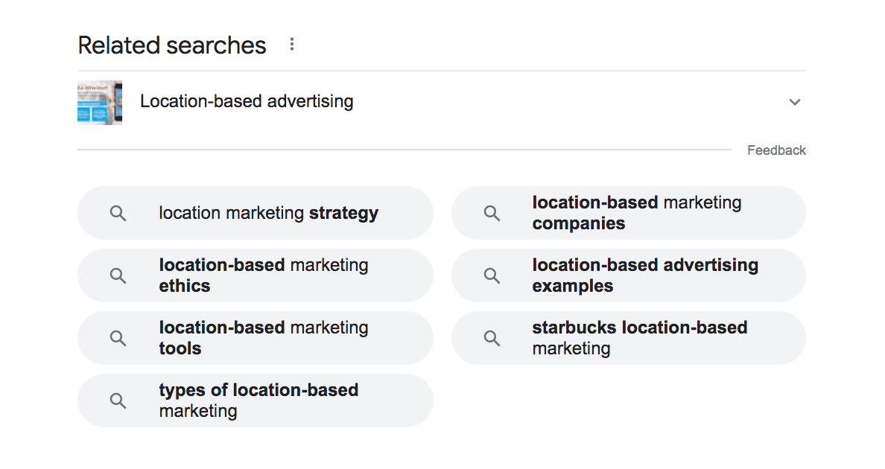This screenshot has width=885, height=469.
Task: Search for location marketing strategy
Action: [x=255, y=213]
